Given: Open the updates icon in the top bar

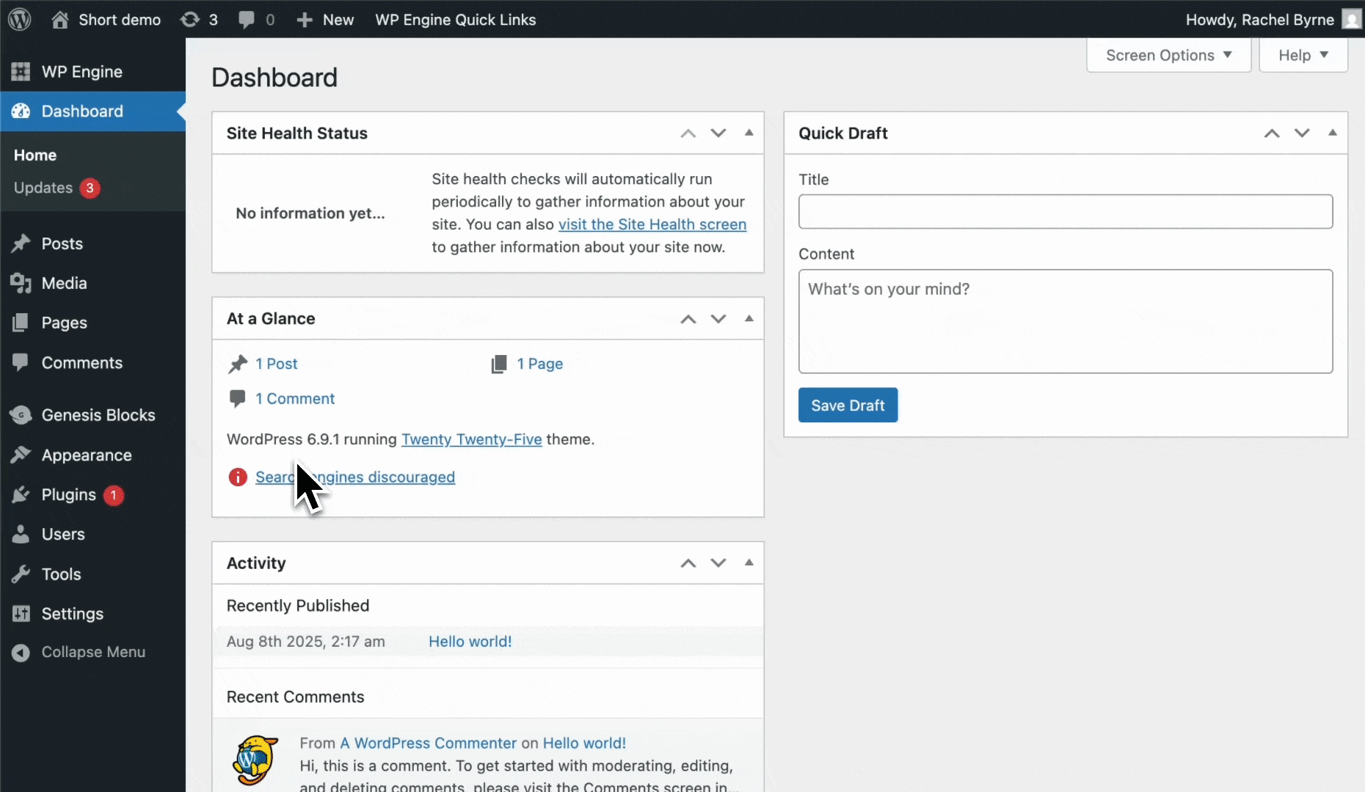Looking at the screenshot, I should point(192,19).
